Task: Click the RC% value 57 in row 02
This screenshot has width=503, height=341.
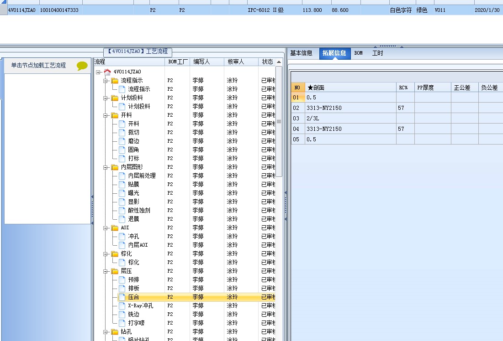Action: pos(406,108)
